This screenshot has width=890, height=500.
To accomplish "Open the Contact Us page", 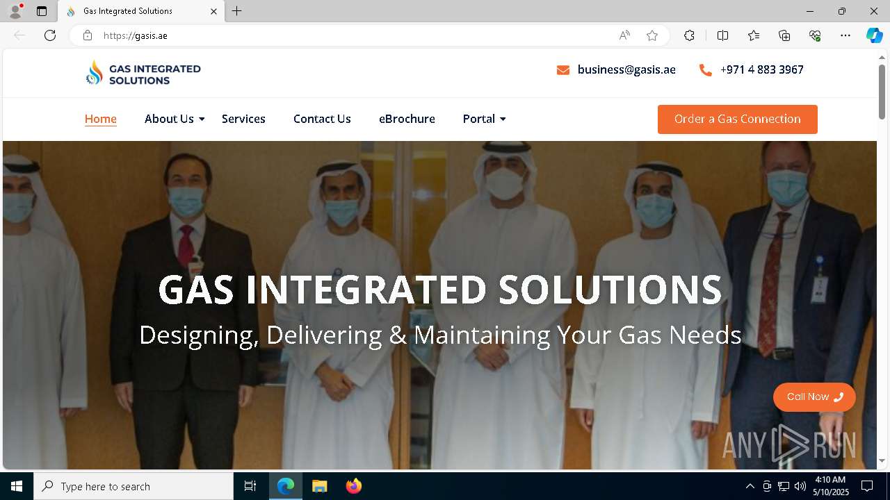I will coord(322,119).
